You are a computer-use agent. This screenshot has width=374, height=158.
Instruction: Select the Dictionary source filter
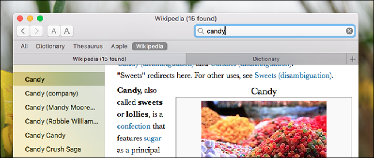[50, 46]
